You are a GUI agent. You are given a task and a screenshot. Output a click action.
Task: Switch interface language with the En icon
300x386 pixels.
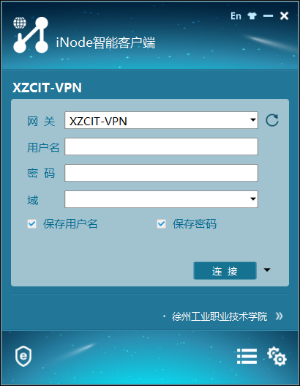pos(236,16)
